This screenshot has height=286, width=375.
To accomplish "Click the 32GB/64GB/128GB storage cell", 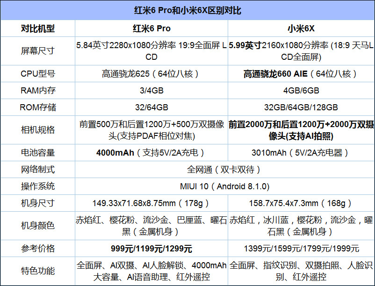I will point(301,107).
